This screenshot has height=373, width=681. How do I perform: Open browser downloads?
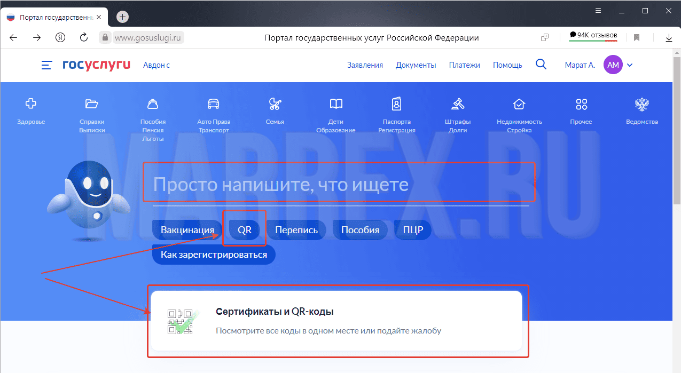tap(669, 38)
